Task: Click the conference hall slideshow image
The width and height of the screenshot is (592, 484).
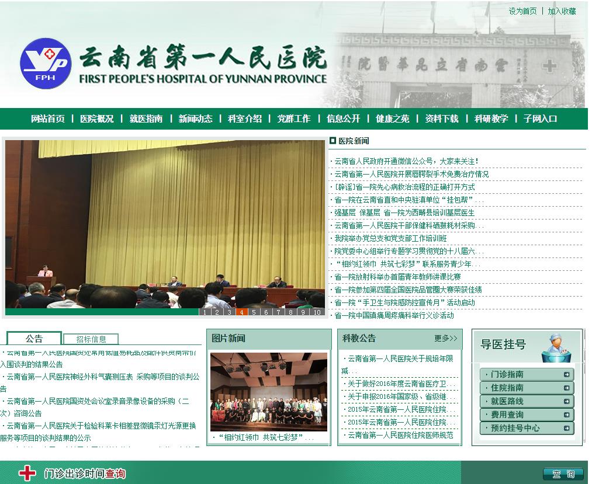Action: point(165,224)
